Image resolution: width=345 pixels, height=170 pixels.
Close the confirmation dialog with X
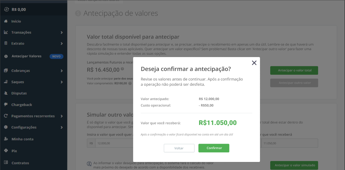pos(254,63)
